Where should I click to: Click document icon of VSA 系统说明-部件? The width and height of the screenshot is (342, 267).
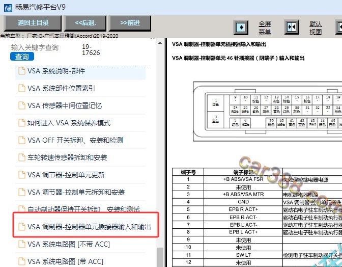21,71
